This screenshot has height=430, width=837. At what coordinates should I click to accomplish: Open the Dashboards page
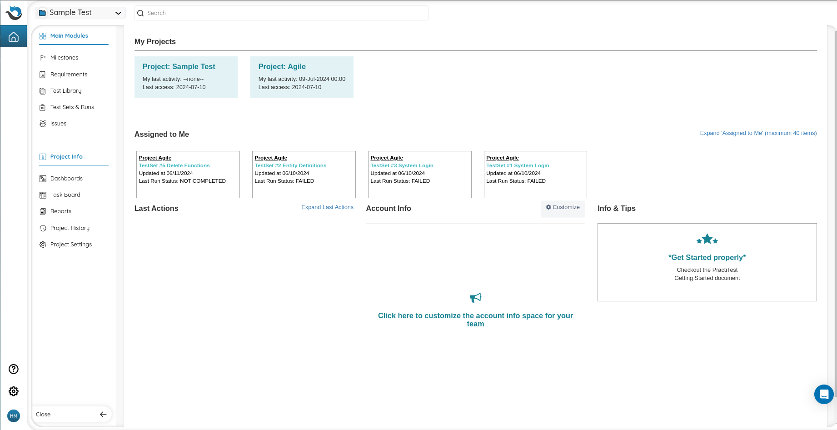point(66,179)
